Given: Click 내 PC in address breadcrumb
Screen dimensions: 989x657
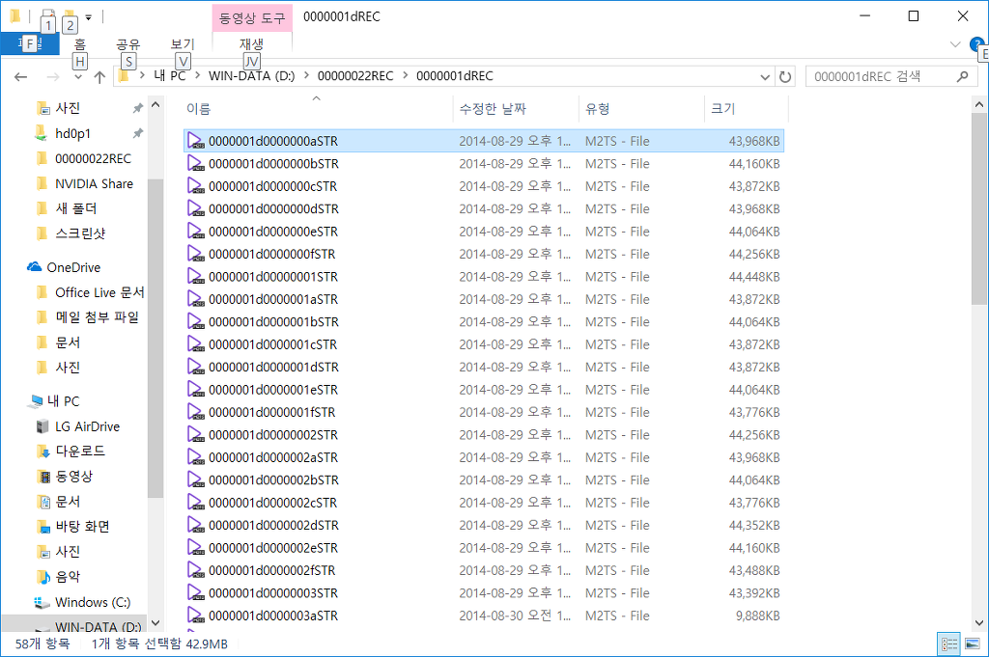Looking at the screenshot, I should click(170, 76).
